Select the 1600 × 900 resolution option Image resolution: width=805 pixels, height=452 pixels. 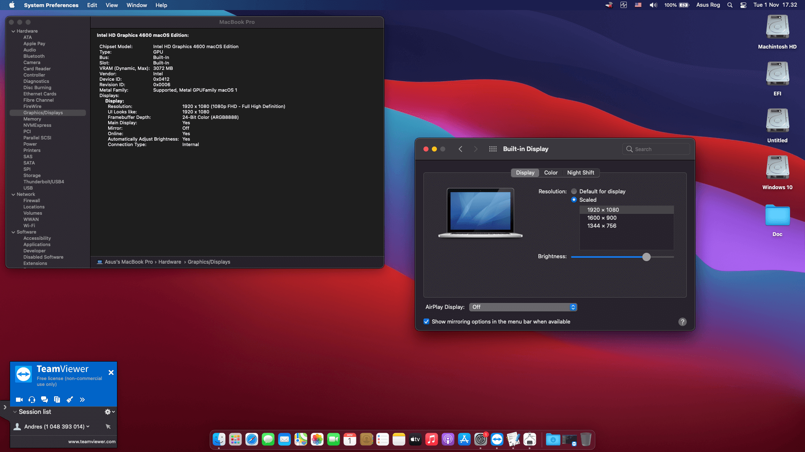602,218
